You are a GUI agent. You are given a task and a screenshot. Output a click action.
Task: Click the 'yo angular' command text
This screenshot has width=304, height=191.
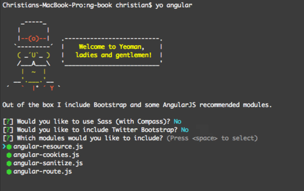[x=174, y=5]
